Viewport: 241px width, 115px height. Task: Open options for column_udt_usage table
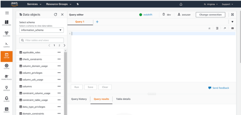click(59, 80)
